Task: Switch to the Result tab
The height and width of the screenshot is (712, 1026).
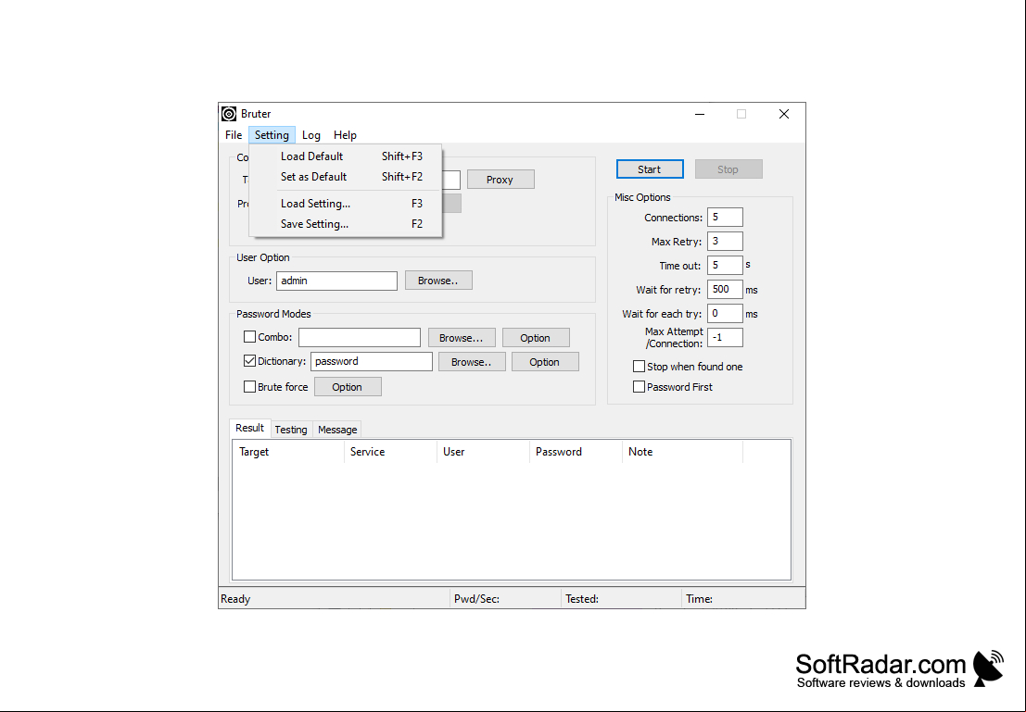Action: coord(250,429)
